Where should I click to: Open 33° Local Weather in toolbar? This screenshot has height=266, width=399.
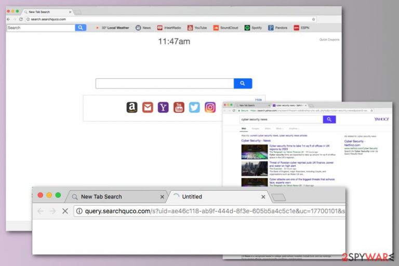(x=112, y=28)
